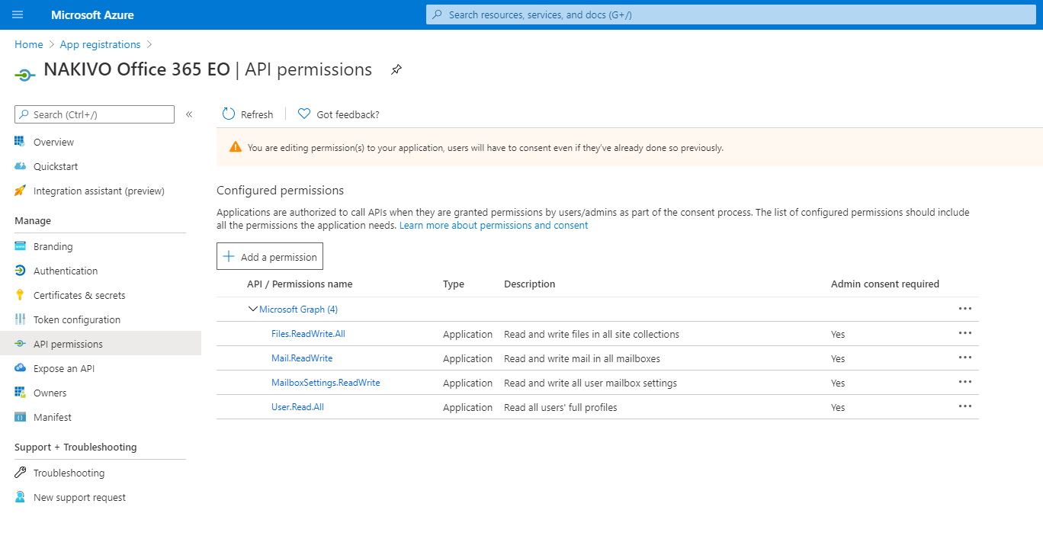Pin the API permissions page
This screenshot has height=539, width=1043.
coord(396,70)
